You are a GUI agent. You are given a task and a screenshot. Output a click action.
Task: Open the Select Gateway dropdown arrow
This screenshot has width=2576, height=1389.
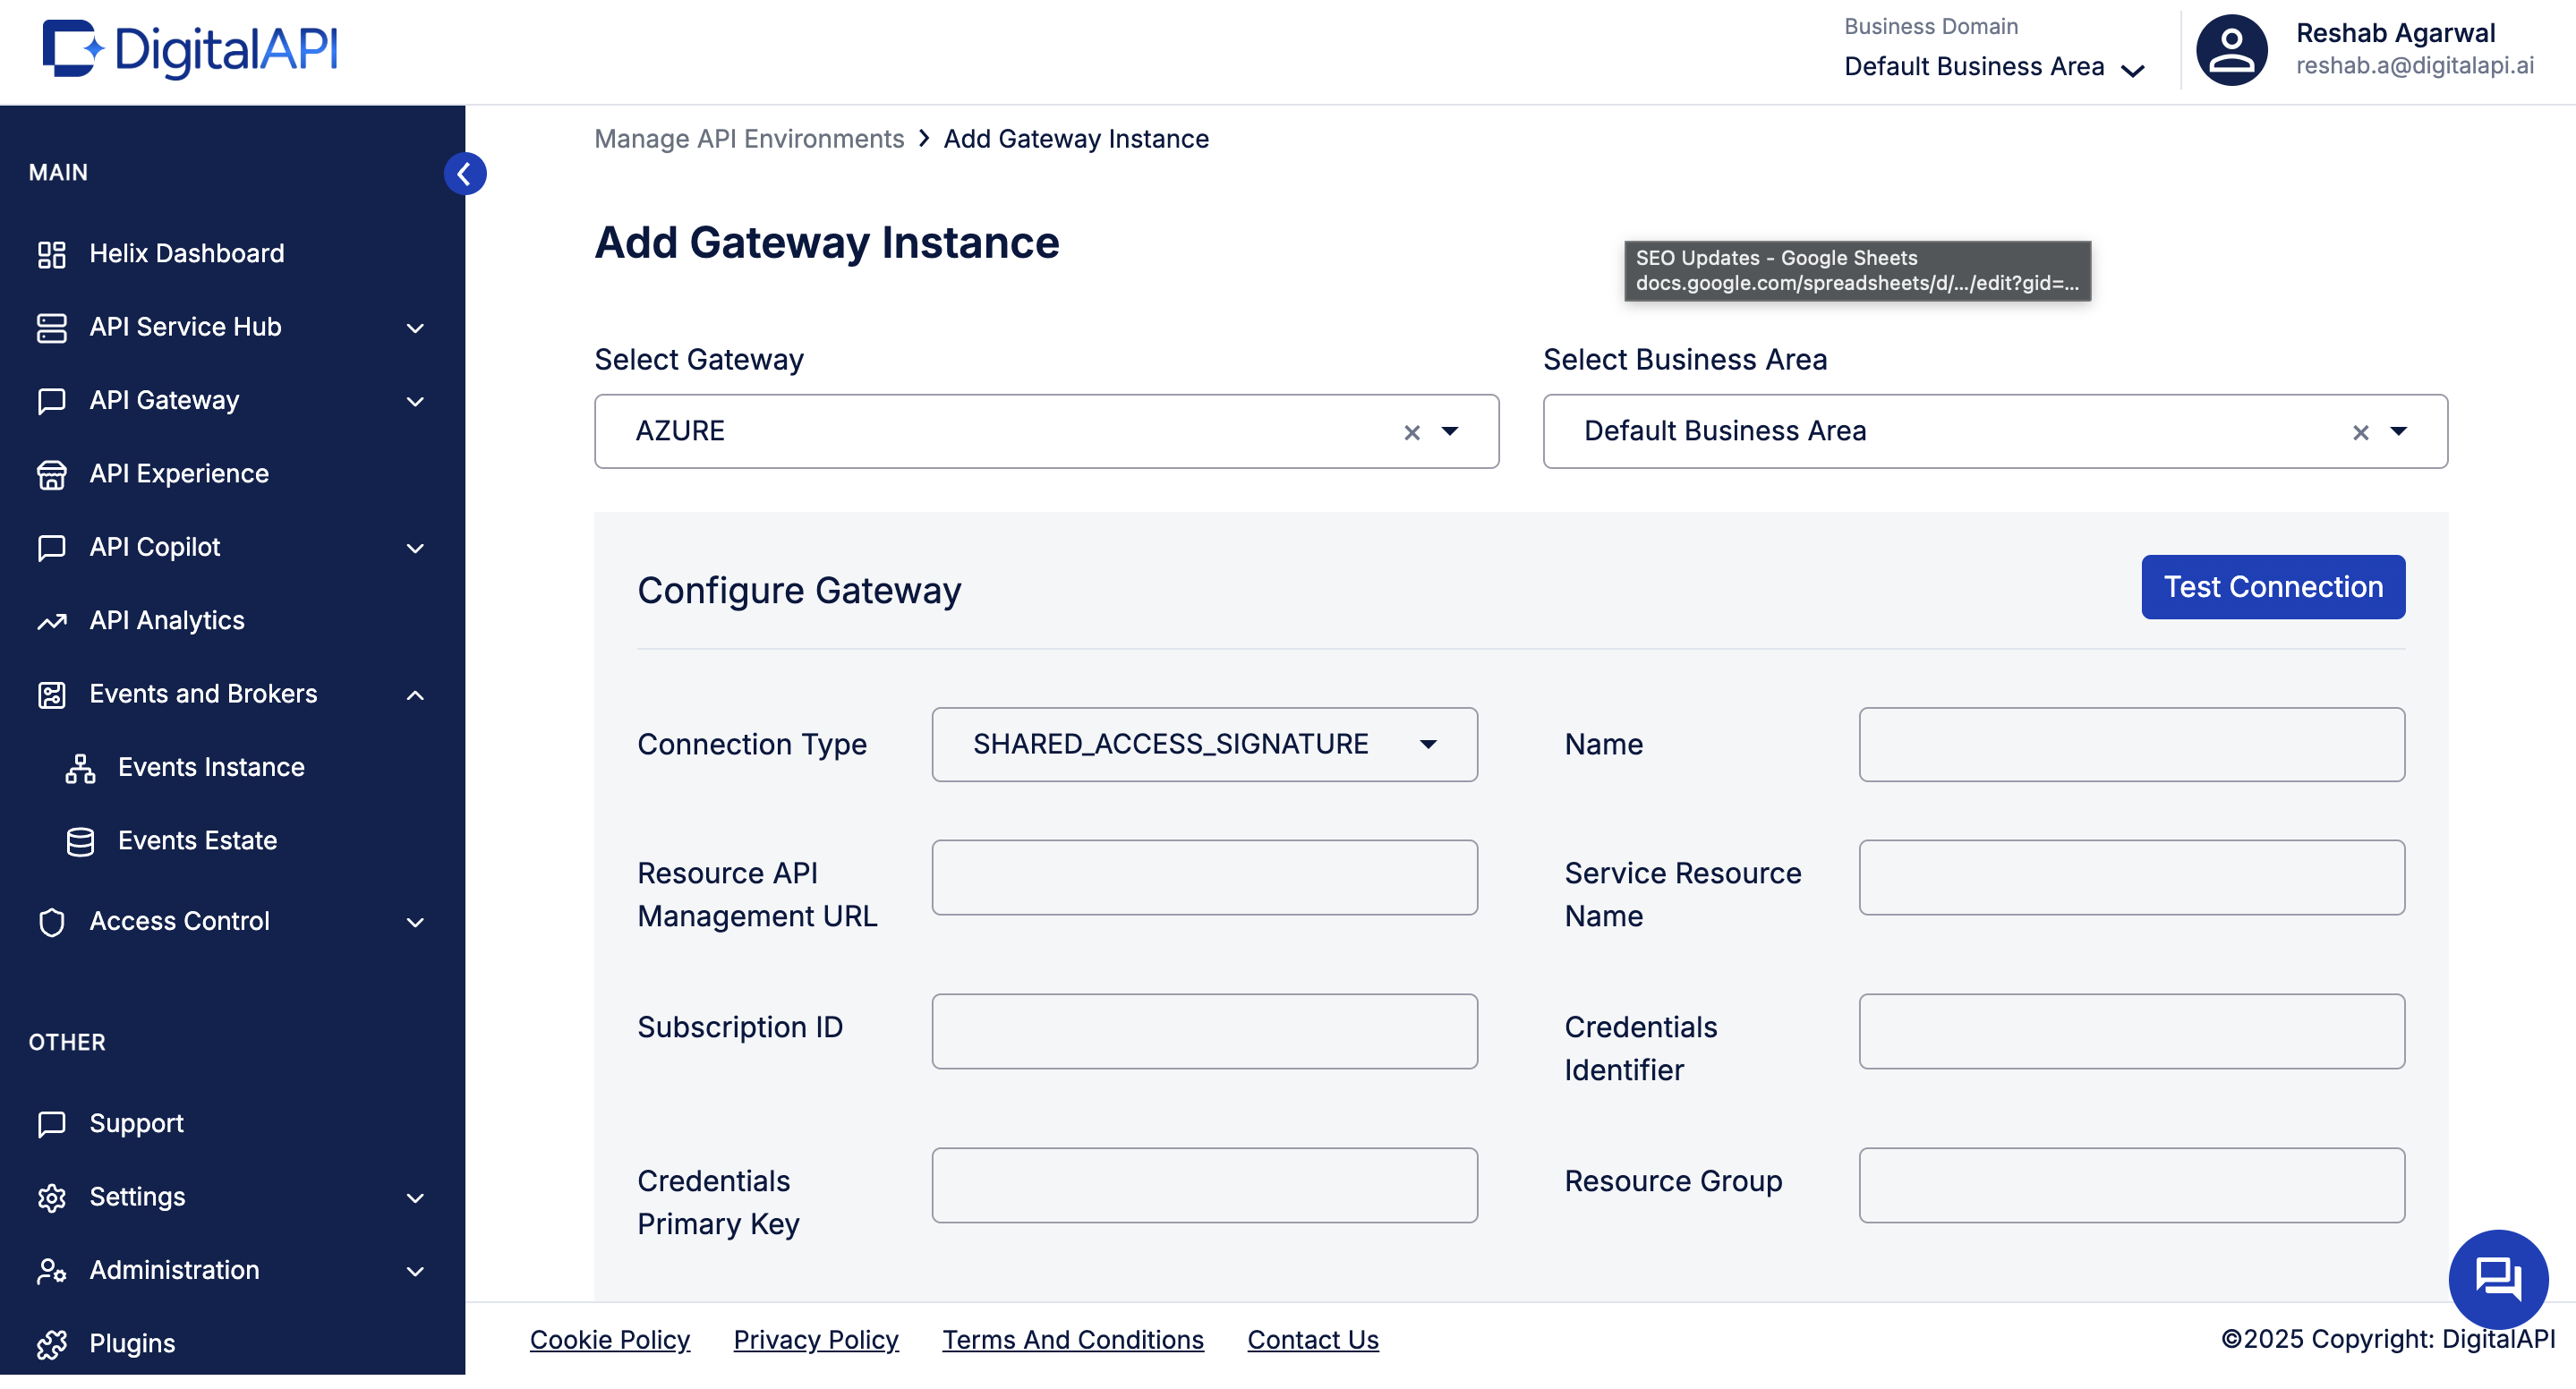coord(1449,431)
